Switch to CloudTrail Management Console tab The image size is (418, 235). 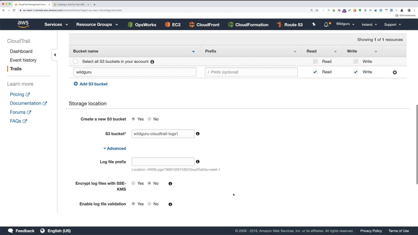pos(32,5)
